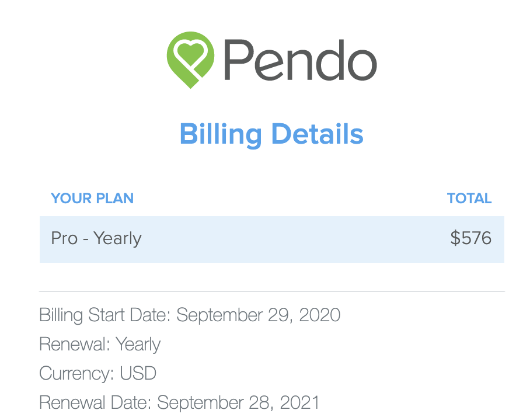The height and width of the screenshot is (417, 523).
Task: Click the YOUR PLAN column header
Action: [x=92, y=198]
